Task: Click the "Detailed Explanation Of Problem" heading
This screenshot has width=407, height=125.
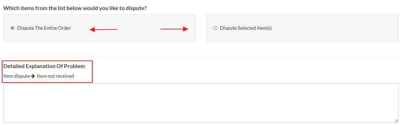Action: (x=44, y=66)
